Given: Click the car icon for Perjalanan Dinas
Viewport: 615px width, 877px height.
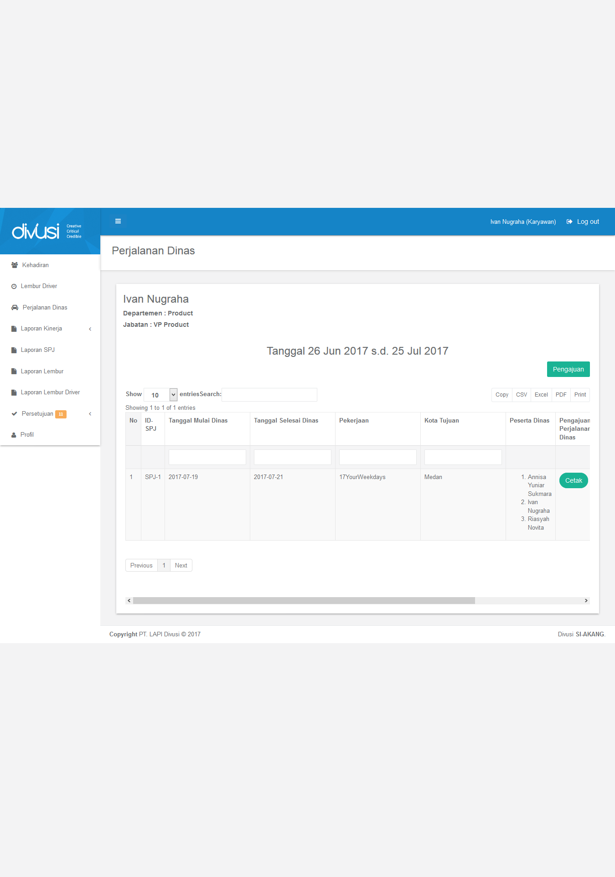Looking at the screenshot, I should click(15, 308).
